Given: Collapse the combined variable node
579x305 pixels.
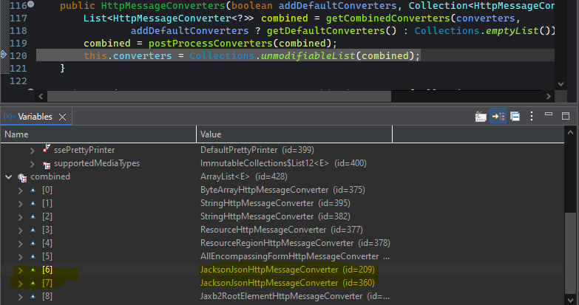Looking at the screenshot, I should [8, 177].
